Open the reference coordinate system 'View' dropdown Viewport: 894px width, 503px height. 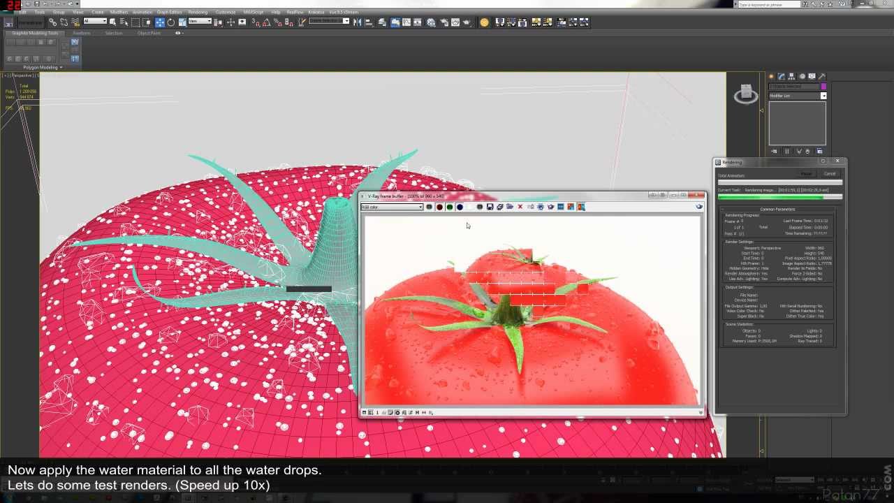tap(200, 21)
